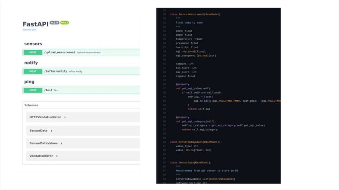Click 'class SensorData(BaseModel):' code line

[x=191, y=163]
